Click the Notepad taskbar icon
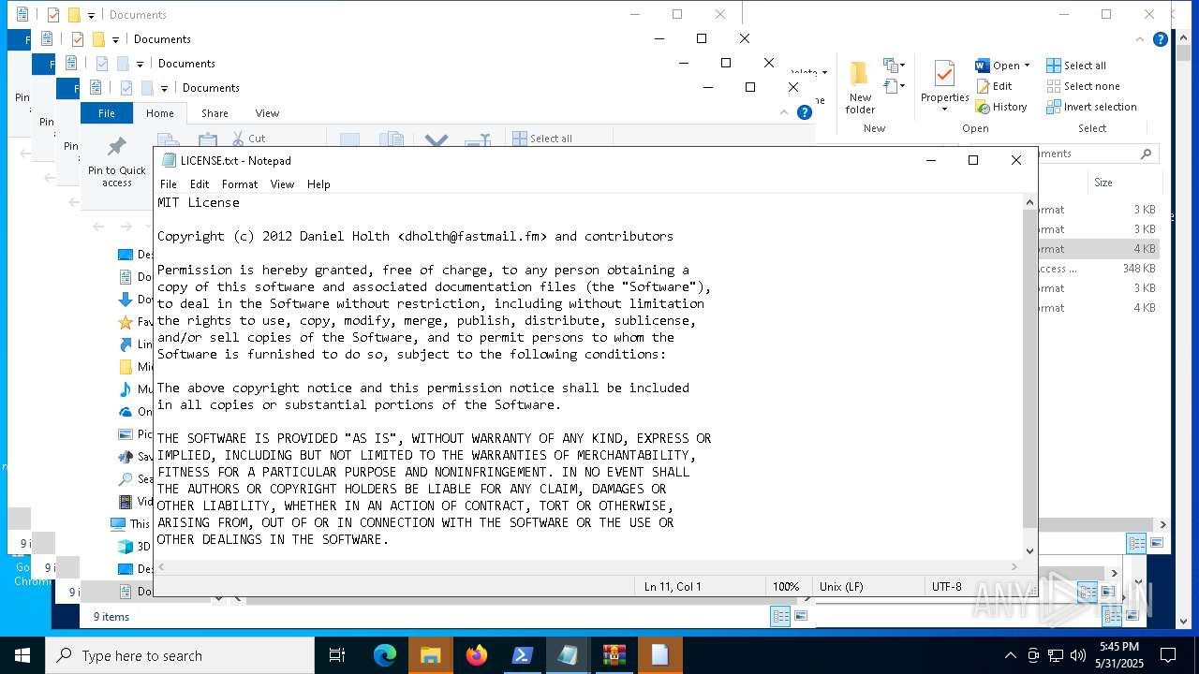This screenshot has height=674, width=1199. tap(569, 655)
